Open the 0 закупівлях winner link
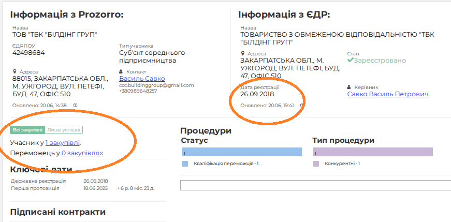Image resolution: width=451 pixels, height=222 pixels. [82, 153]
